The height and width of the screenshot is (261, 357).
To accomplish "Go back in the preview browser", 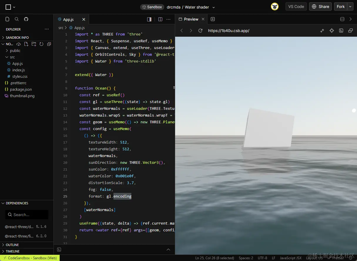I will (182, 31).
